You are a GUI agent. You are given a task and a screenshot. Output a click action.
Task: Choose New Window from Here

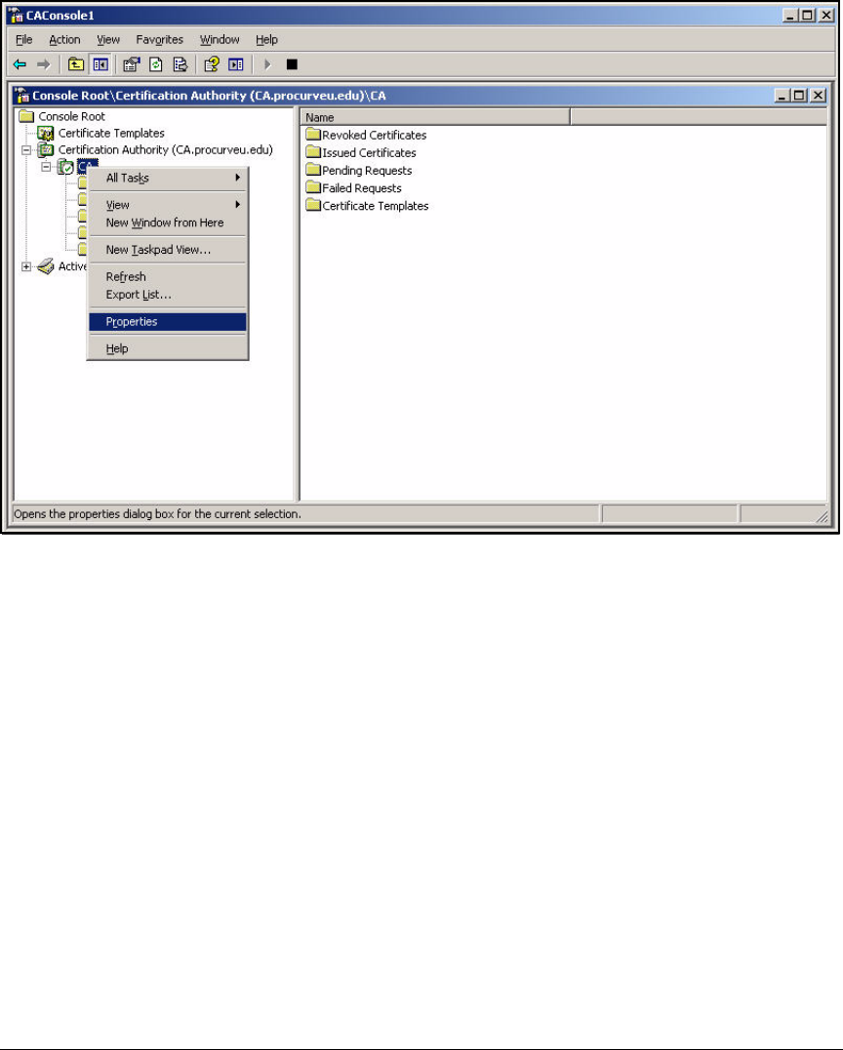point(168,223)
